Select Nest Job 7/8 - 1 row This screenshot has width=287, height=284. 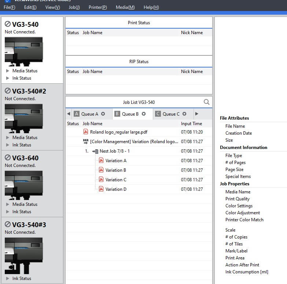[x=139, y=151]
